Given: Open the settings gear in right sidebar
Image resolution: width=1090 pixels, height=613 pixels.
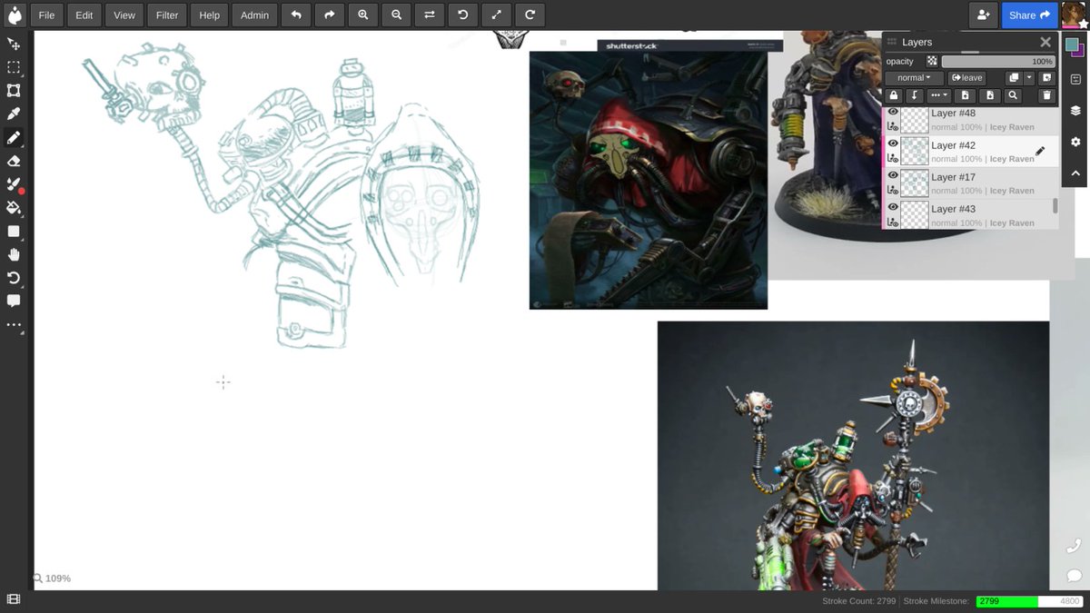Looking at the screenshot, I should 1075,142.
